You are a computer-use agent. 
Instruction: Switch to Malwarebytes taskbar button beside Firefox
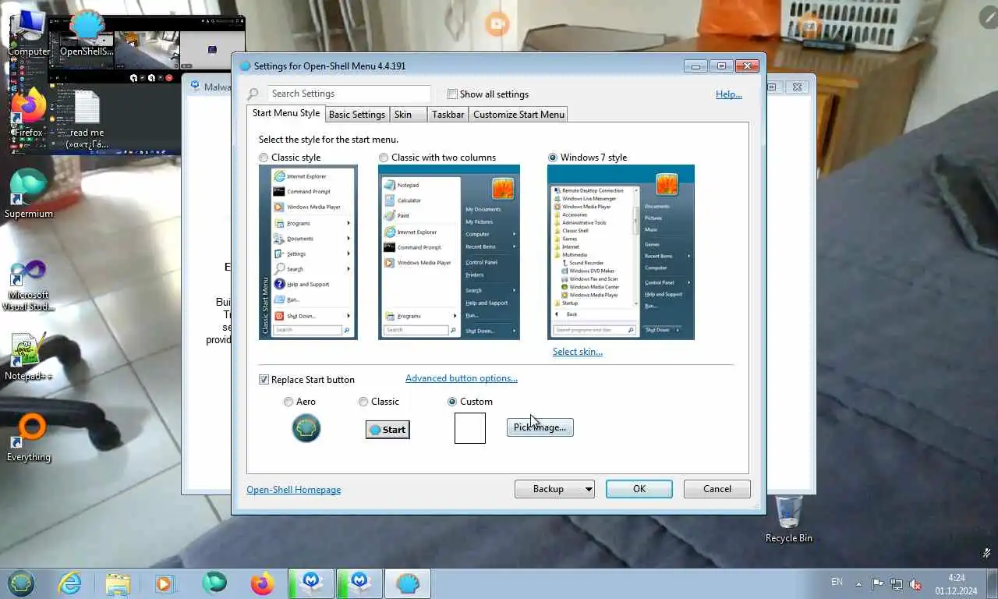click(x=312, y=583)
